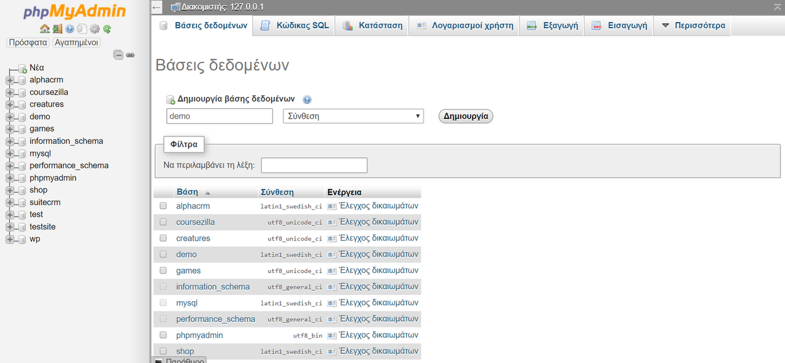Click the sort arrow beside Βάση header
Image resolution: width=785 pixels, height=363 pixels.
207,193
